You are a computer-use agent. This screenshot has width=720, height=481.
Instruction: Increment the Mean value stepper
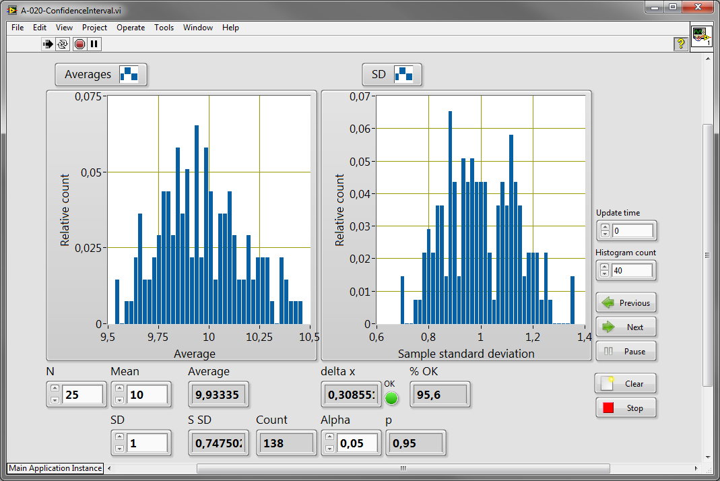(x=119, y=388)
